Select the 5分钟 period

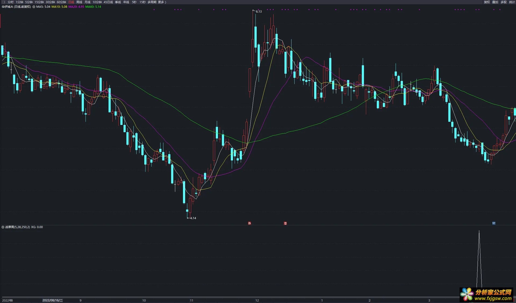point(29,2)
